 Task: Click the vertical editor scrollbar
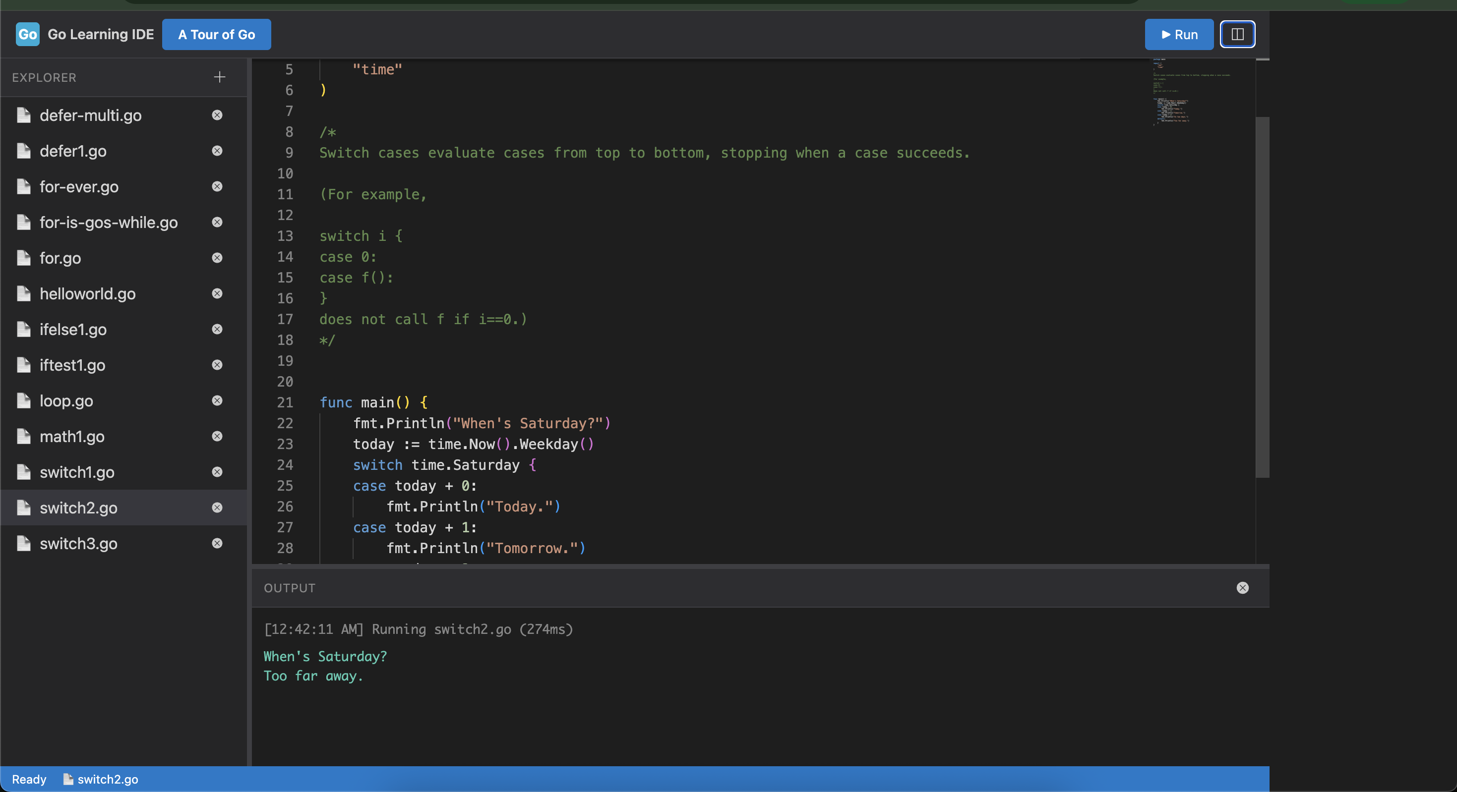[1262, 294]
